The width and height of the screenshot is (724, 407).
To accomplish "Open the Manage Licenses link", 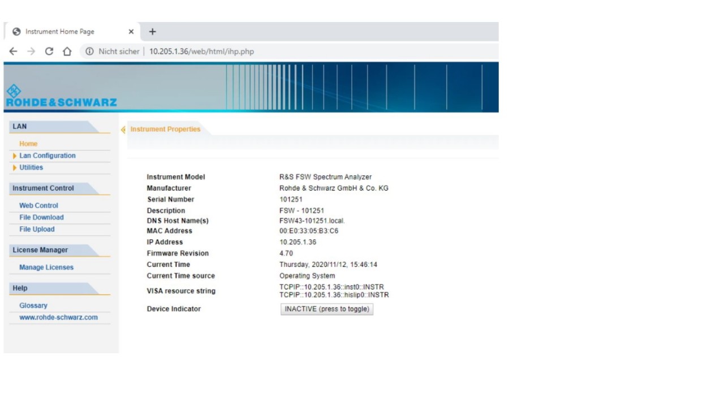I will click(46, 267).
